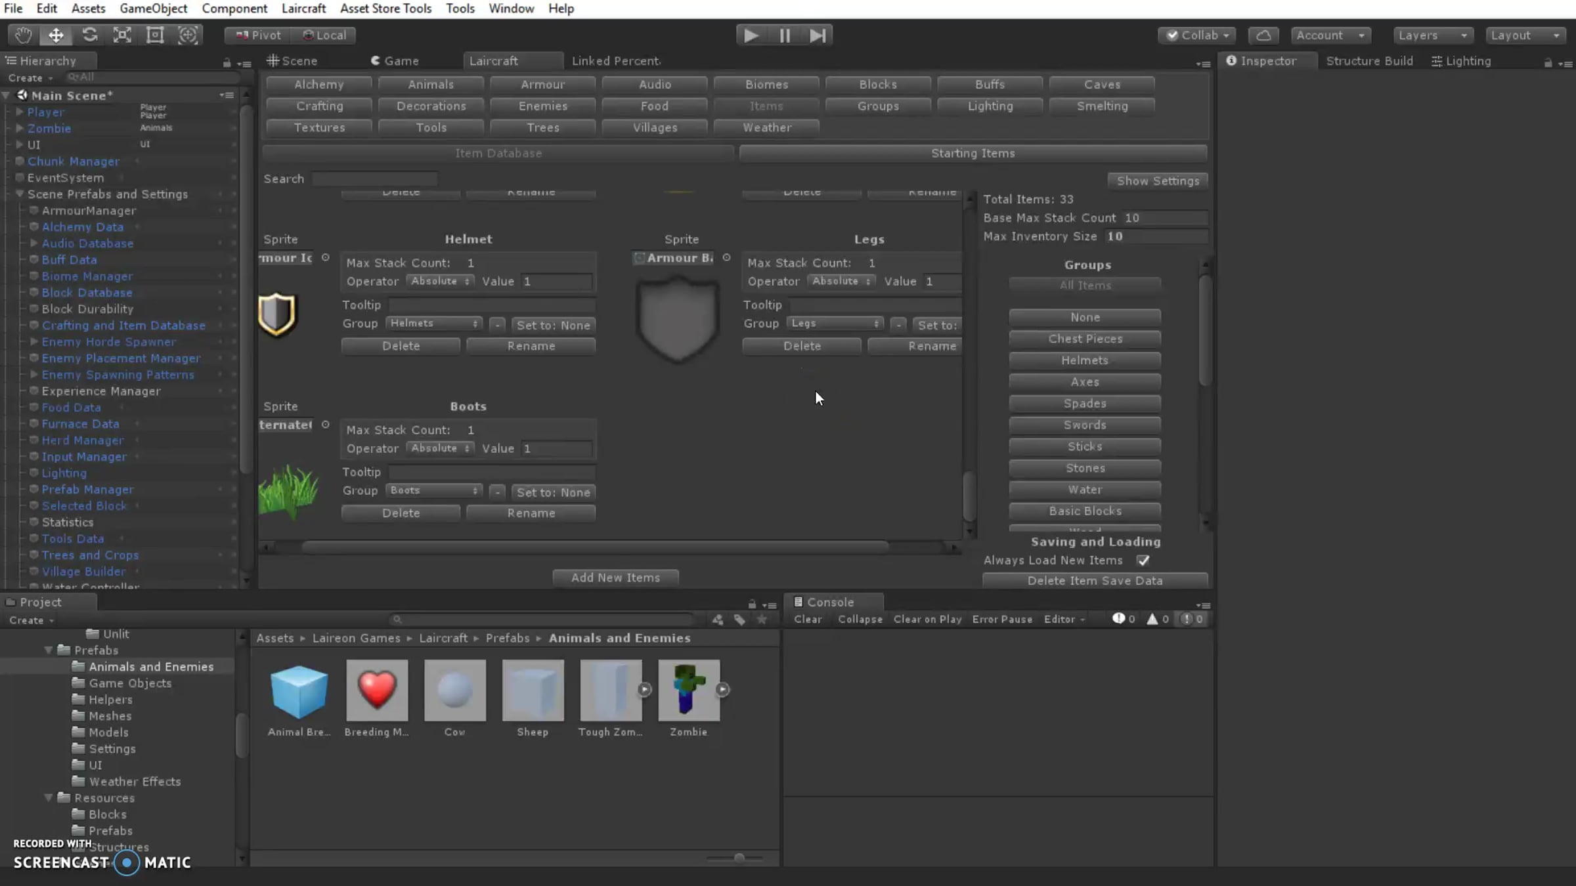Click the Project favorites star icon
This screenshot has width=1576, height=886.
pos(762,620)
